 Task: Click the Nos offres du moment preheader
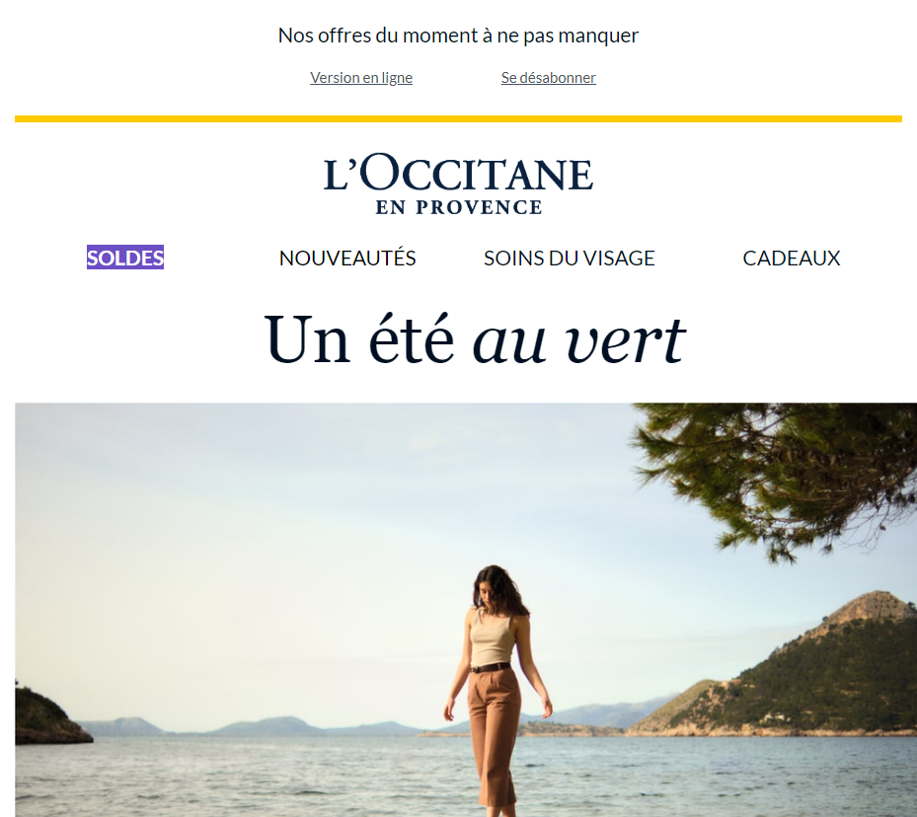click(x=458, y=36)
